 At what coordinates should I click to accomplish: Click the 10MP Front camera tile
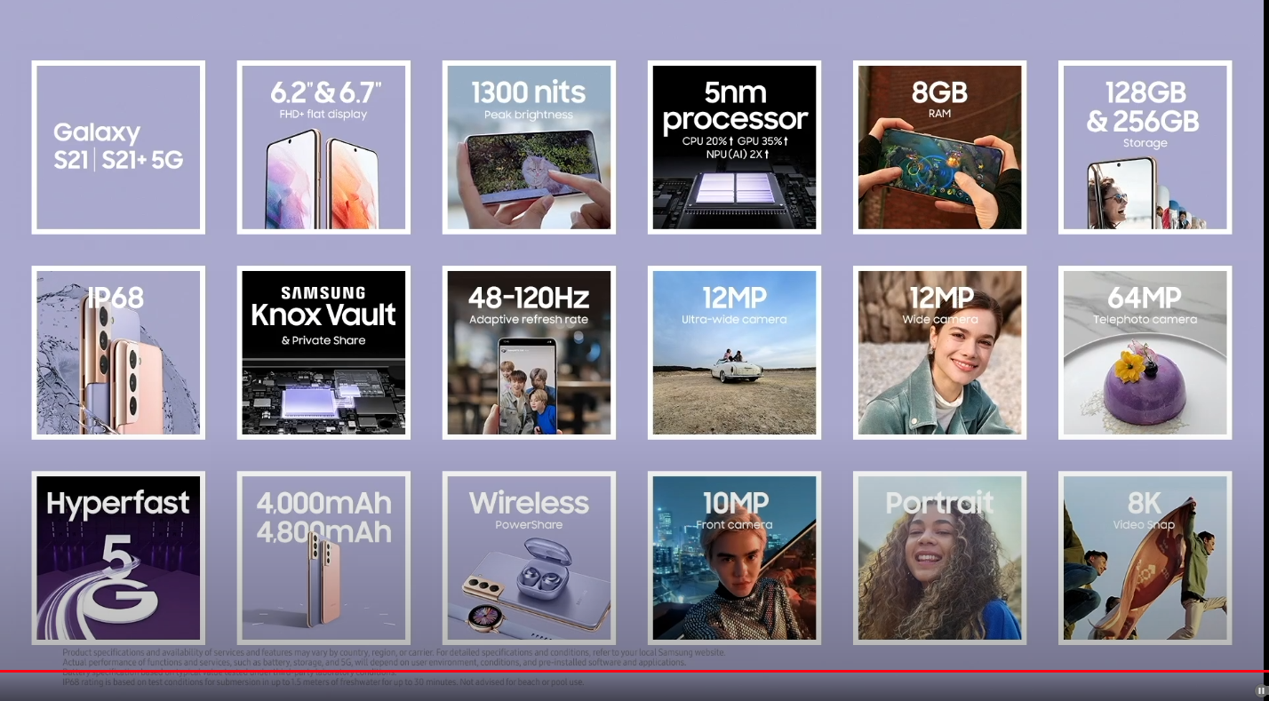point(734,558)
